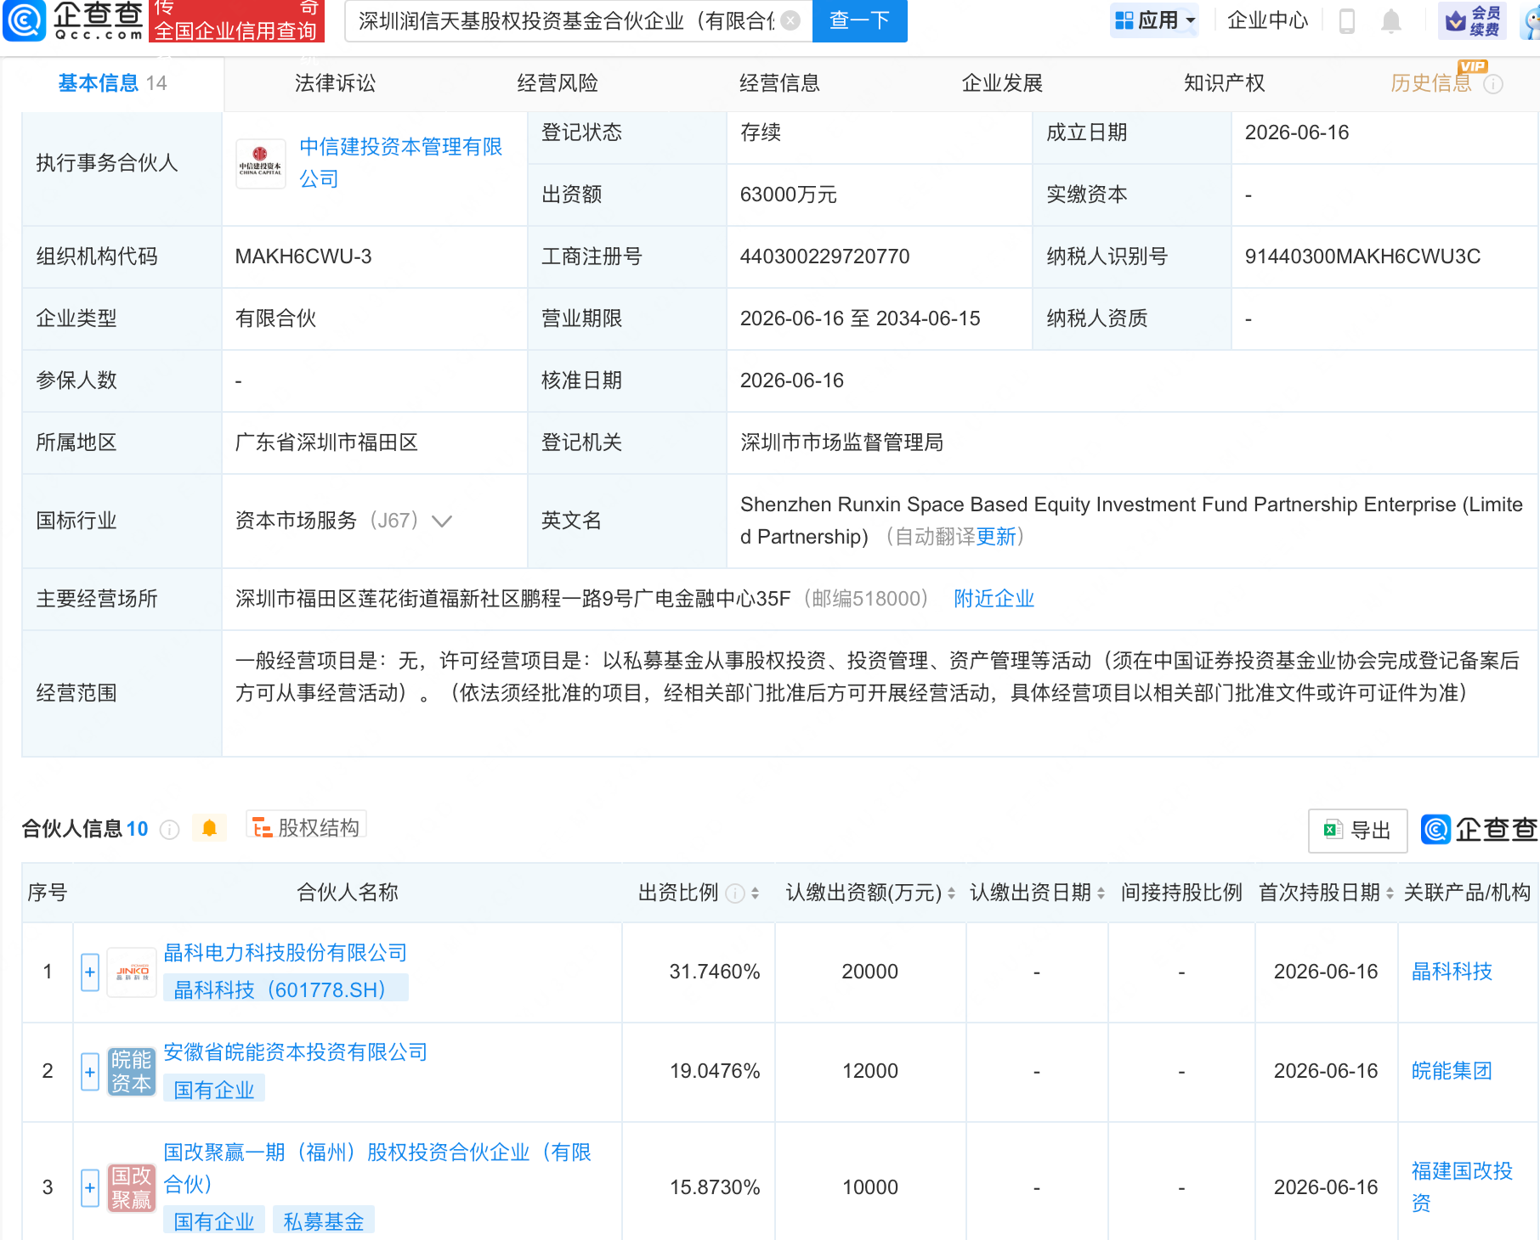This screenshot has height=1240, width=1540.
Task: Sort by 认缴出资额(万元) column
Action: pos(951,893)
